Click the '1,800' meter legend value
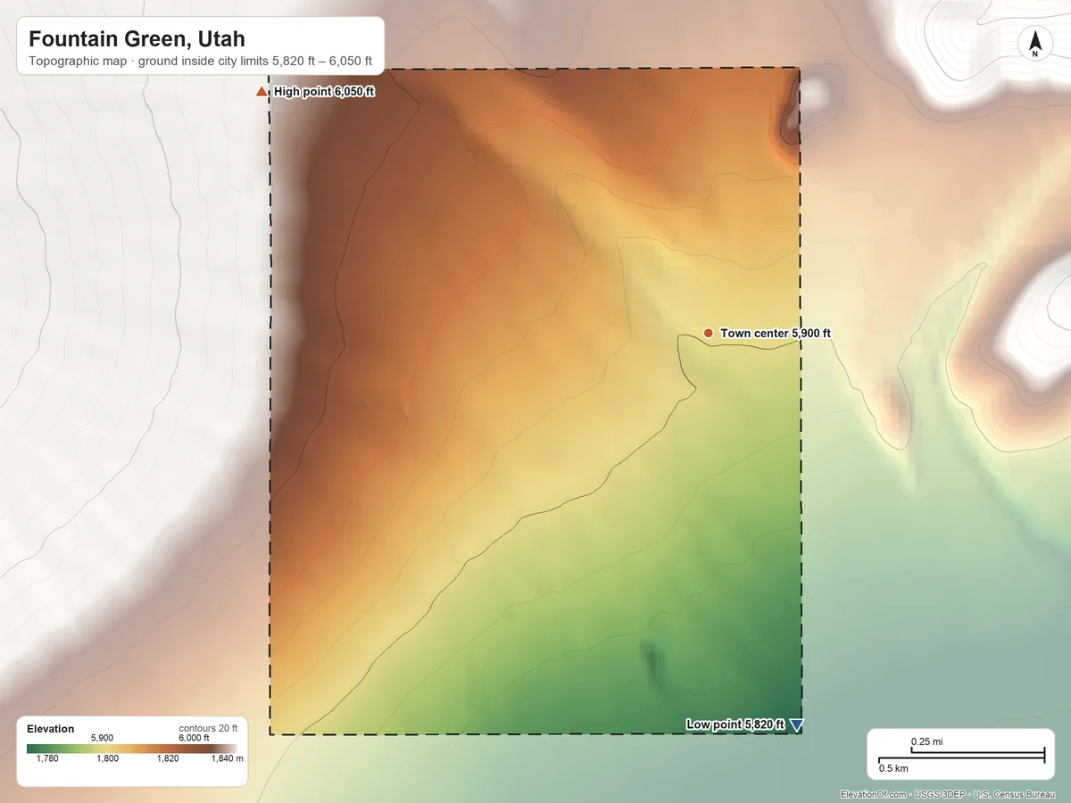 (107, 759)
